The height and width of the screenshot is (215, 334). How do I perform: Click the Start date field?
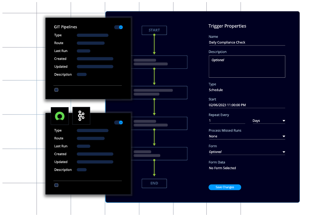coord(247,105)
